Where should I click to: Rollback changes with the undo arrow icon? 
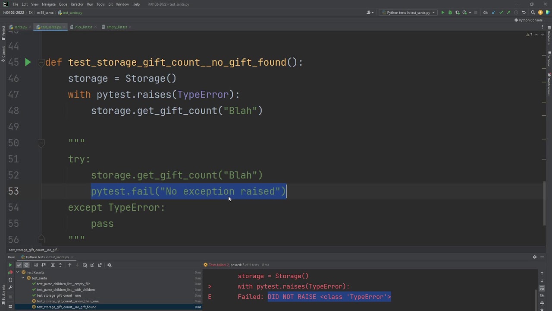[524, 13]
